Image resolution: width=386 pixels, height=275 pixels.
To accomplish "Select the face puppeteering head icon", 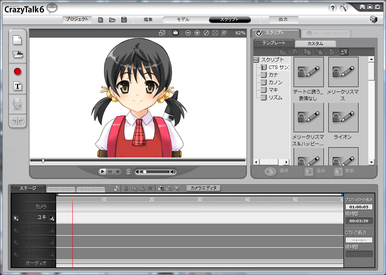I will tap(17, 104).
